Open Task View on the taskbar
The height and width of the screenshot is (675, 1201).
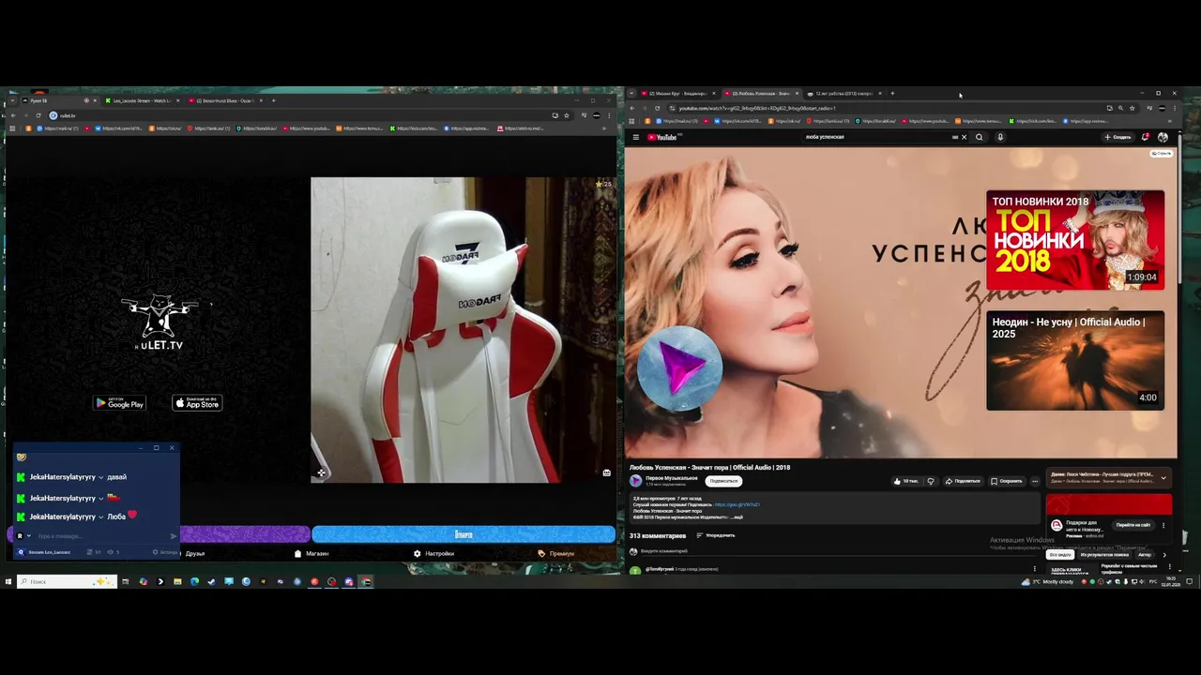coord(125,581)
